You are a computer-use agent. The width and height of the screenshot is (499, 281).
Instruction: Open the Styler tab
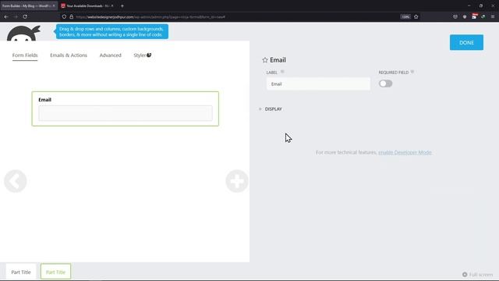click(x=142, y=55)
